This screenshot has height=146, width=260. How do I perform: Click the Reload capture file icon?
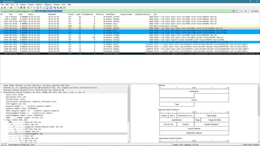click(24, 8)
